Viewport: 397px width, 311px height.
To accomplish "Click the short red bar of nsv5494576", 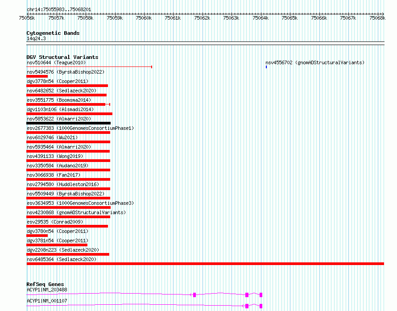I will pos(37,76).
